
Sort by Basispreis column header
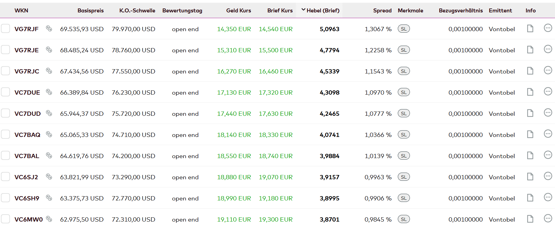click(x=90, y=11)
